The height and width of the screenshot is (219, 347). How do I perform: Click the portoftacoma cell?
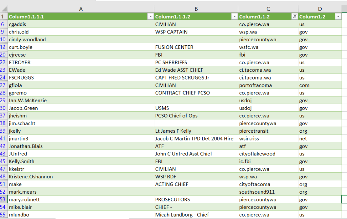point(268,85)
